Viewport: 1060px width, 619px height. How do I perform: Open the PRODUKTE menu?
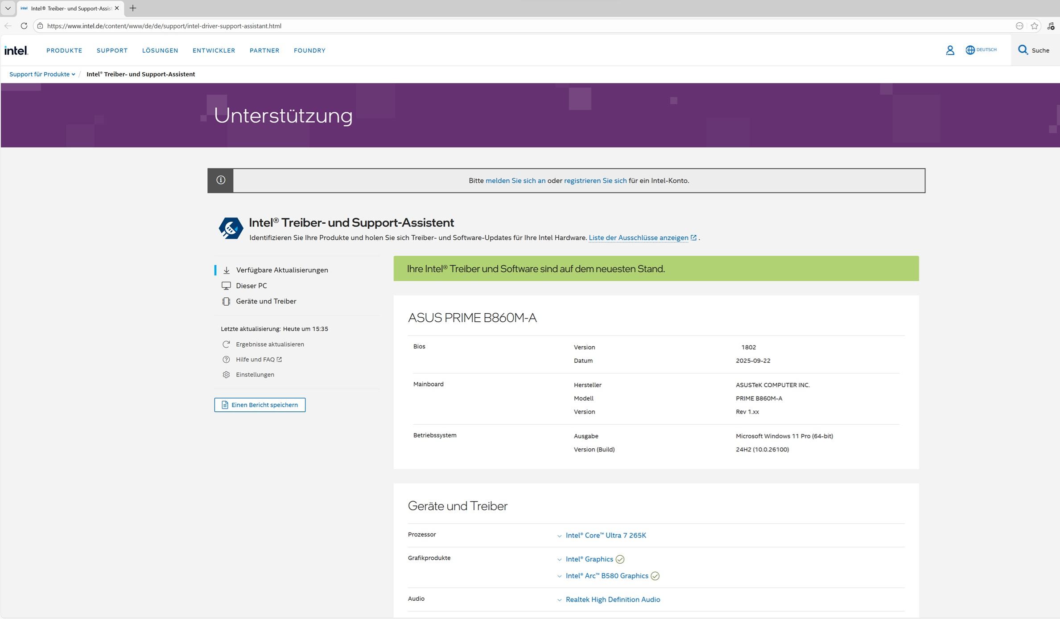tap(64, 51)
